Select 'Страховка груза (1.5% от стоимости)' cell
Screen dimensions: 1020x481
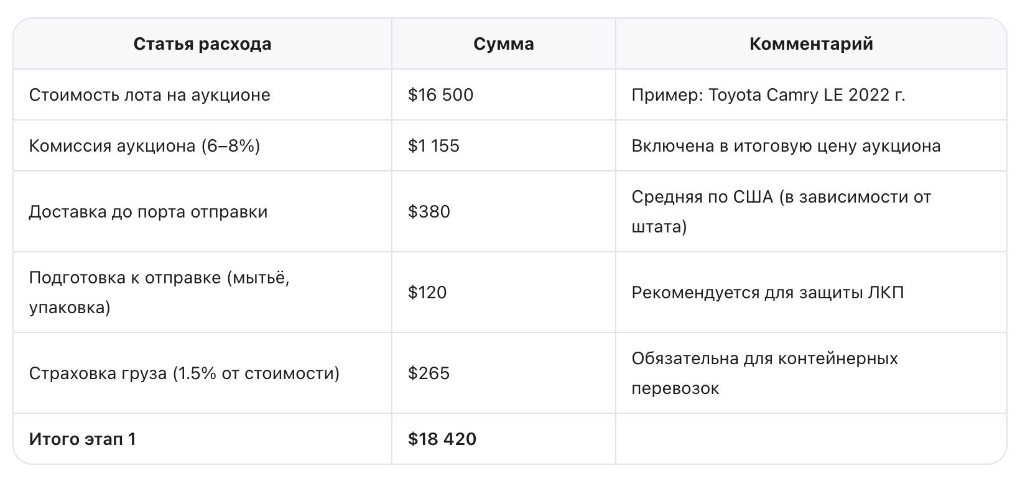(184, 373)
